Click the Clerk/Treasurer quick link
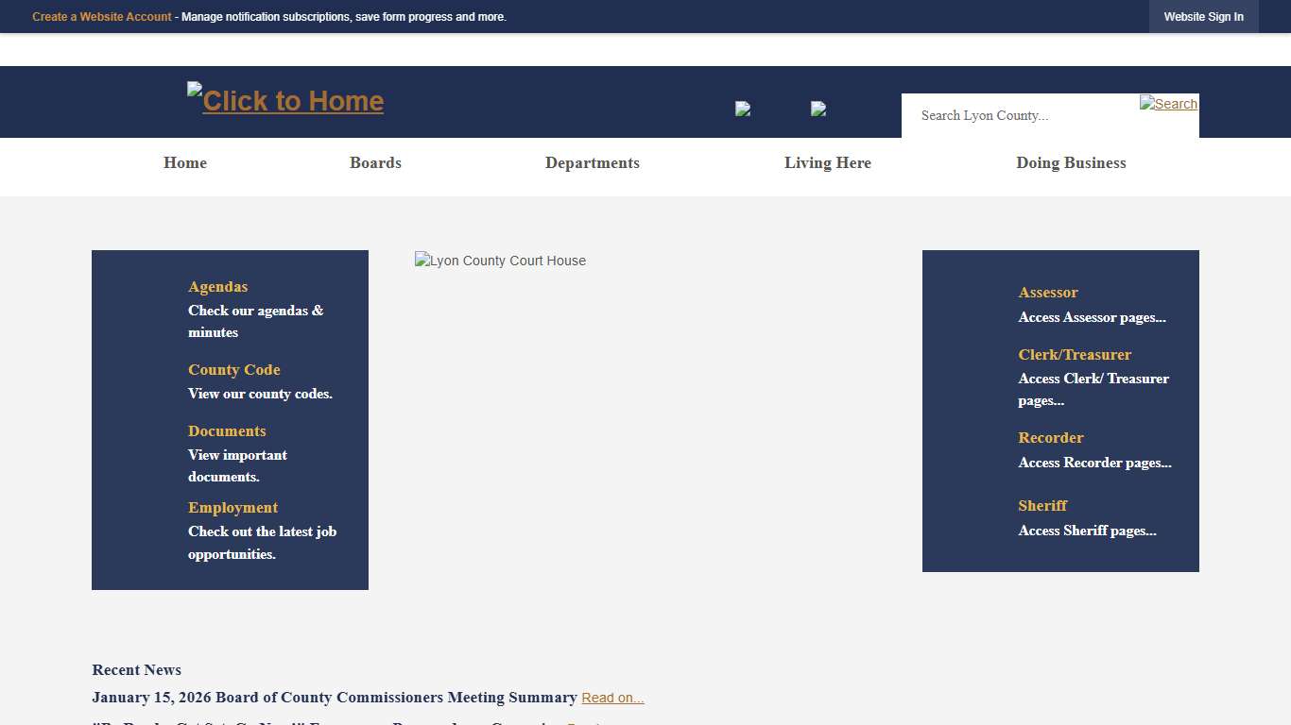The width and height of the screenshot is (1291, 725). coord(1075,354)
